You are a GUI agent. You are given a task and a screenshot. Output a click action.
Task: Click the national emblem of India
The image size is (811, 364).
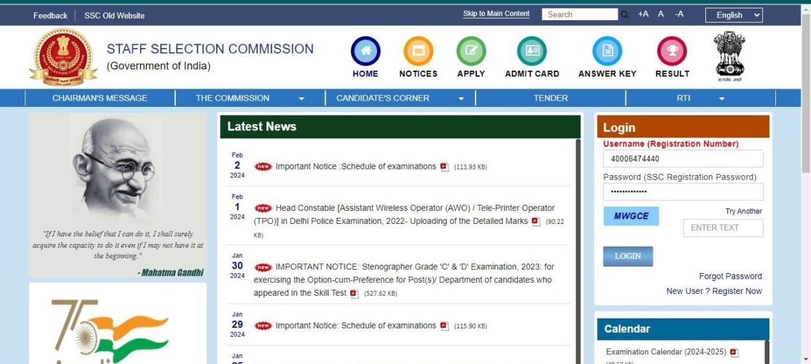click(x=729, y=56)
